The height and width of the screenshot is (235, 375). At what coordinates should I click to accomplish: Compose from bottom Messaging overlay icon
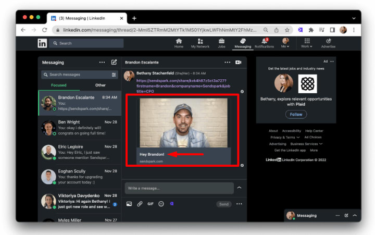tap(346, 215)
